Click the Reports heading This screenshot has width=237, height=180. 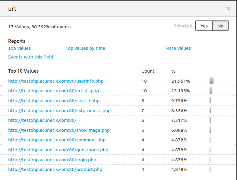point(17,41)
